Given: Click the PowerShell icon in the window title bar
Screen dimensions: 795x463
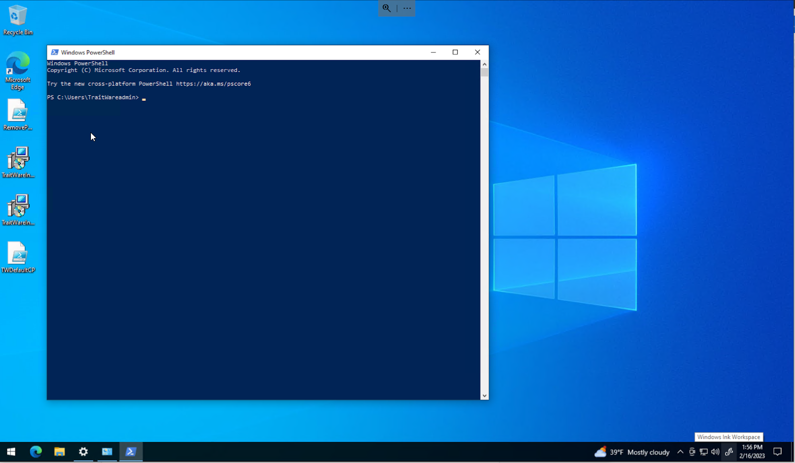Looking at the screenshot, I should coord(55,52).
